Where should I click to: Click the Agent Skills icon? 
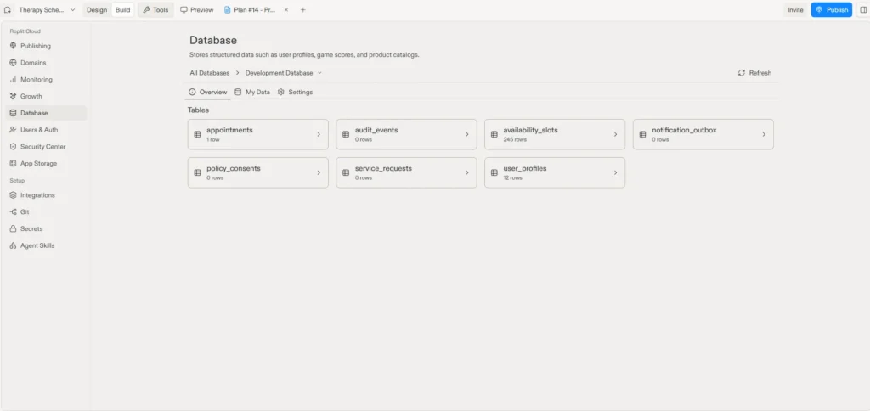14,245
